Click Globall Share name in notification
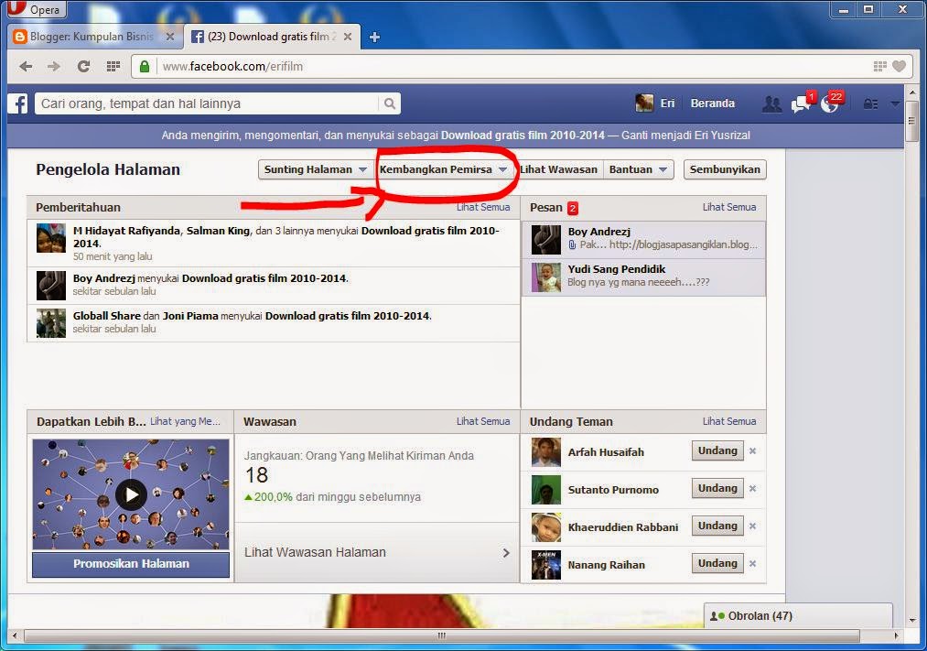927x651 pixels. coord(107,316)
